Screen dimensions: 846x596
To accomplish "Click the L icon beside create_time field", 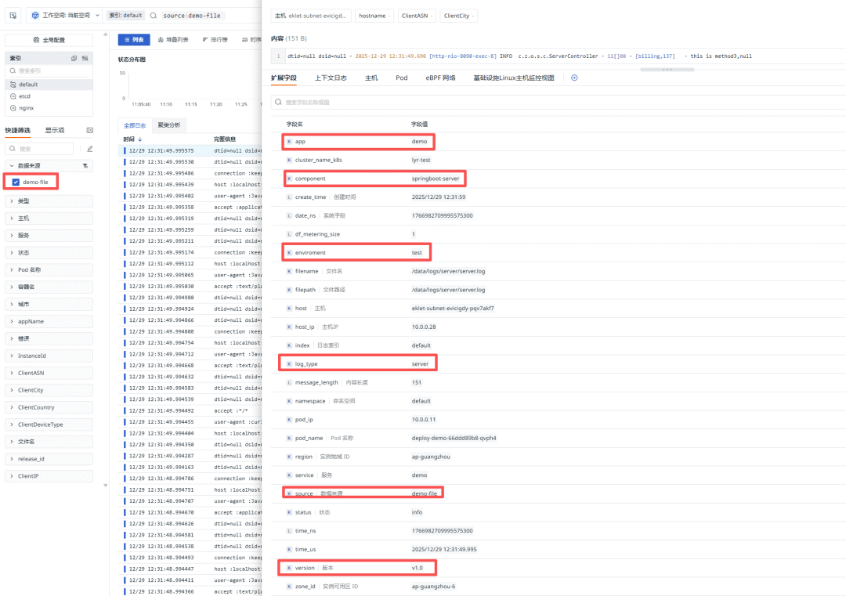I will (289, 197).
